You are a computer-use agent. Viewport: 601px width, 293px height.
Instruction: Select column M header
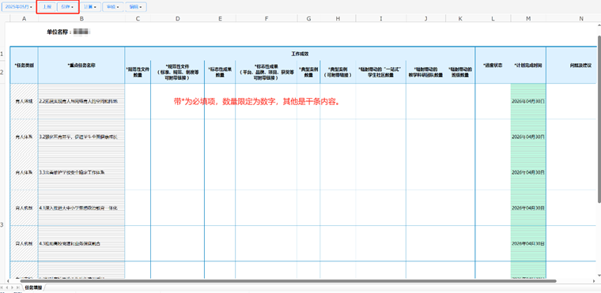(528, 18)
